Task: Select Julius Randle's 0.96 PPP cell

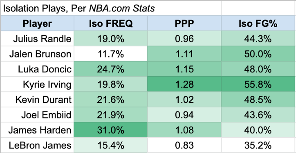Action: pos(184,39)
